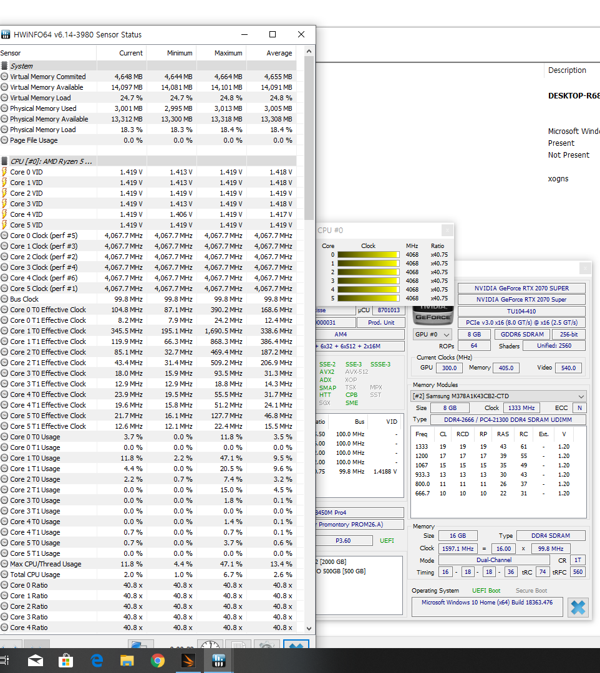Select the Core 5 Clock (perf #1) row
This screenshot has height=673, width=600.
148,289
